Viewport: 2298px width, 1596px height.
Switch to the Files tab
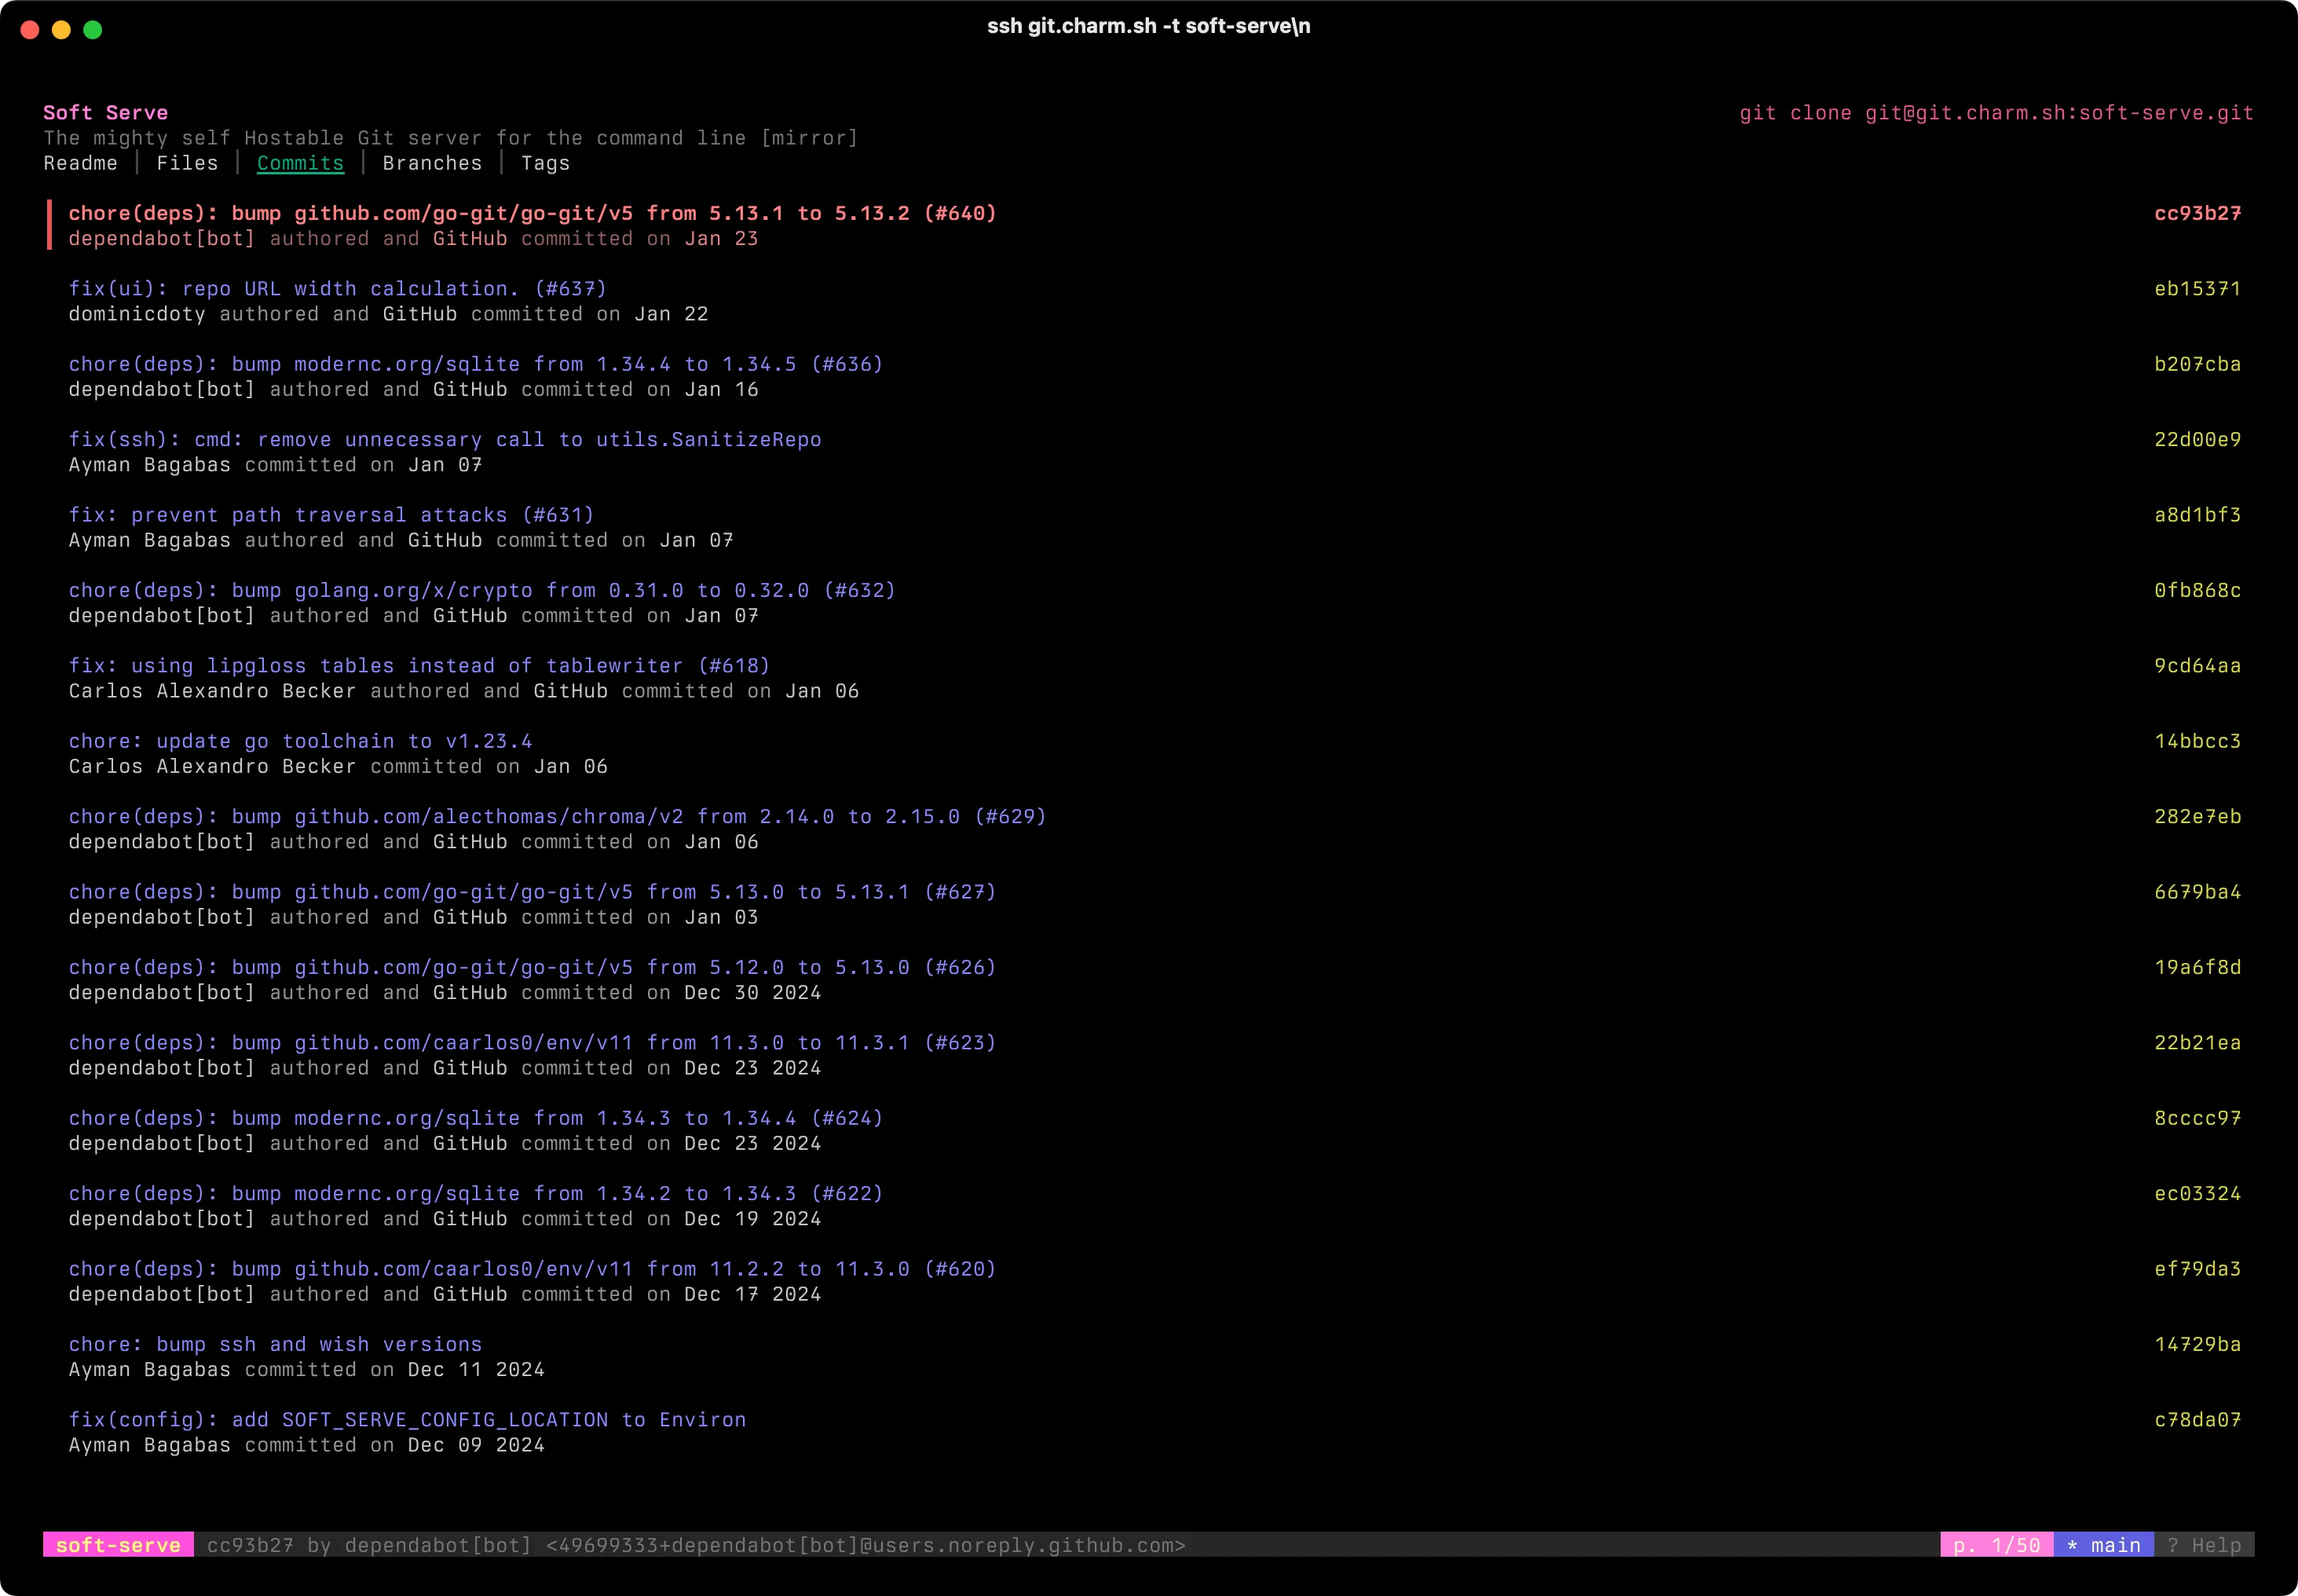(x=187, y=163)
